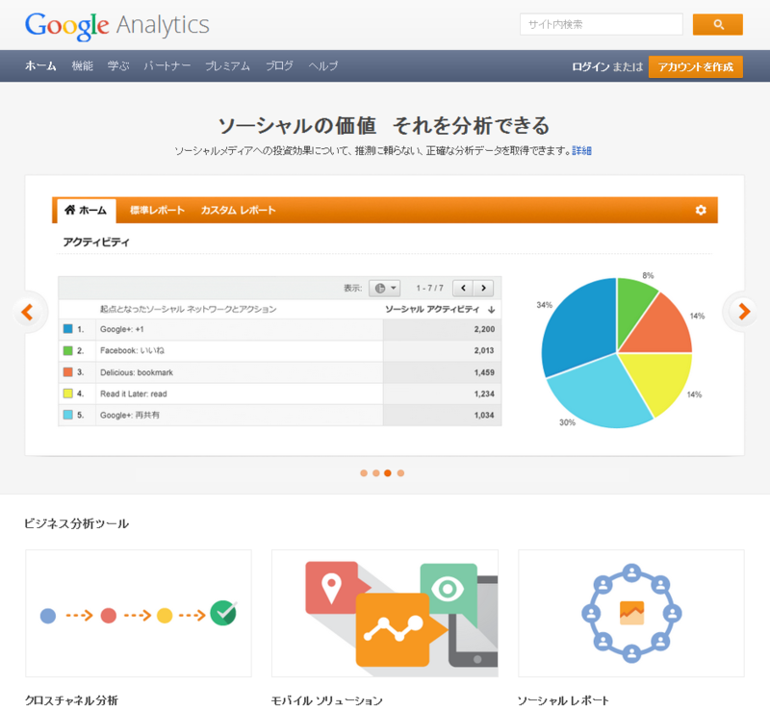Select first carousel dot indicator
770x711 pixels.
point(364,473)
